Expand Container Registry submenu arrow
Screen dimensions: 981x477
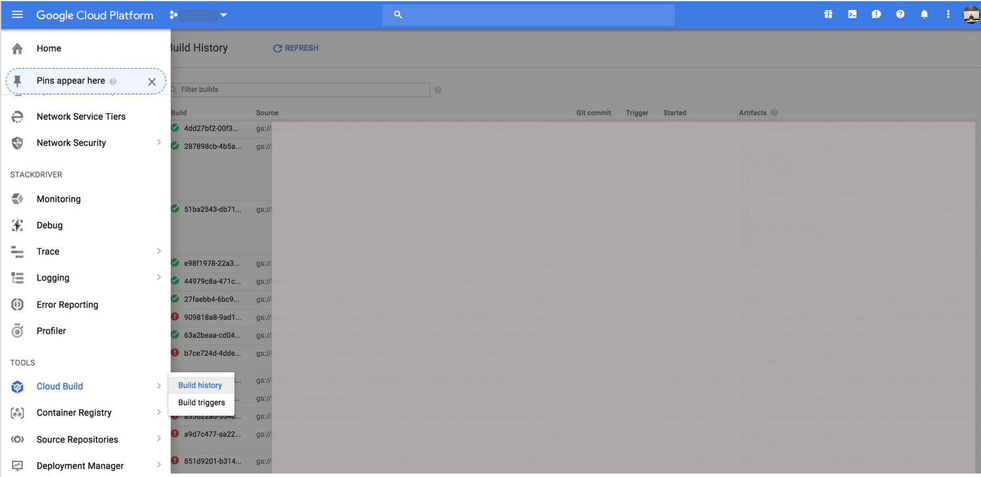[158, 412]
